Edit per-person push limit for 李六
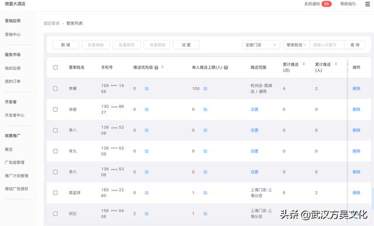Image resolution: width=374 pixels, height=226 pixels. [205, 172]
